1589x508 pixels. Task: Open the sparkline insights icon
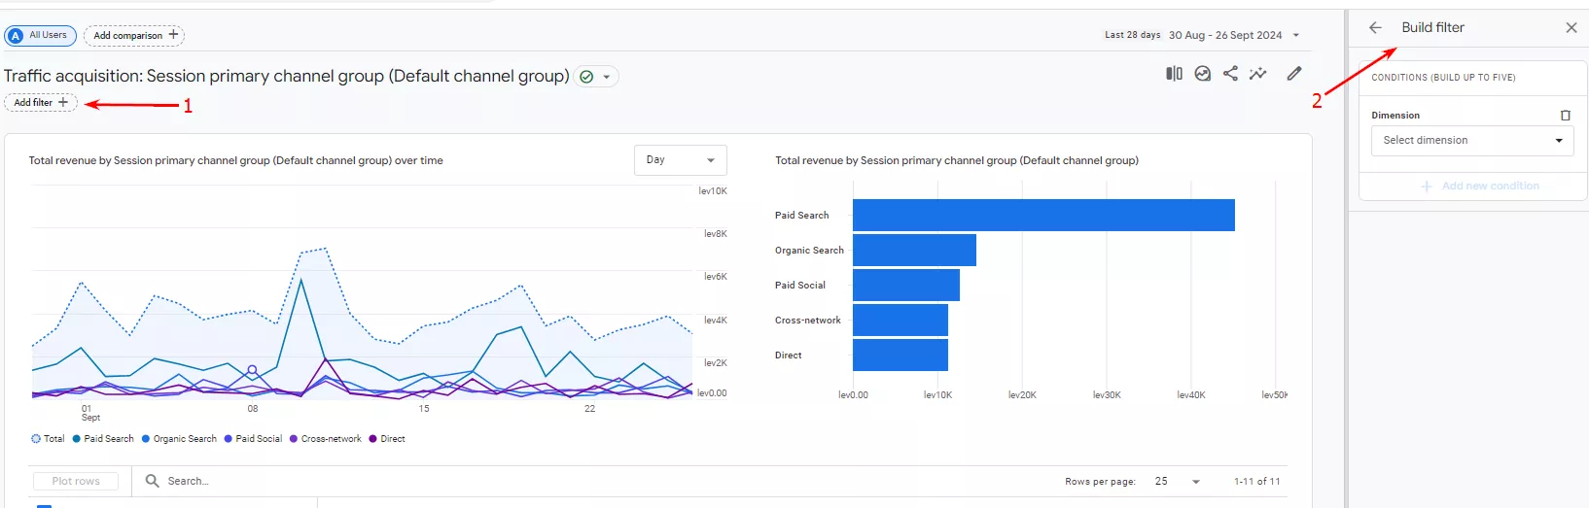[1258, 74]
